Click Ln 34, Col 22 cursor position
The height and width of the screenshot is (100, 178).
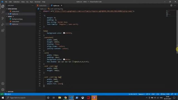[x=133, y=94]
